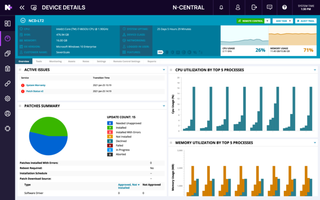Switch to the Monitoring tab
The width and height of the screenshot is (320, 200).
click(55, 61)
